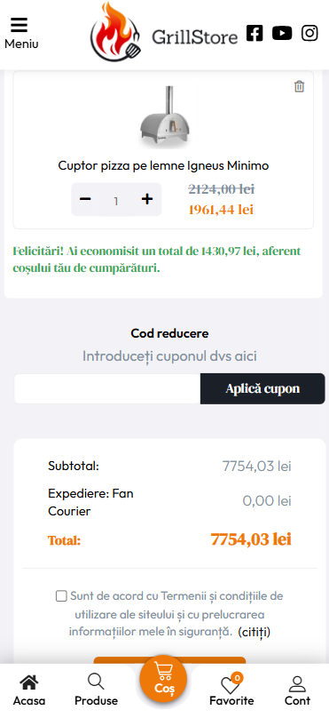Decrease quantity with minus button
Image resolution: width=329 pixels, height=718 pixels.
[x=85, y=199]
